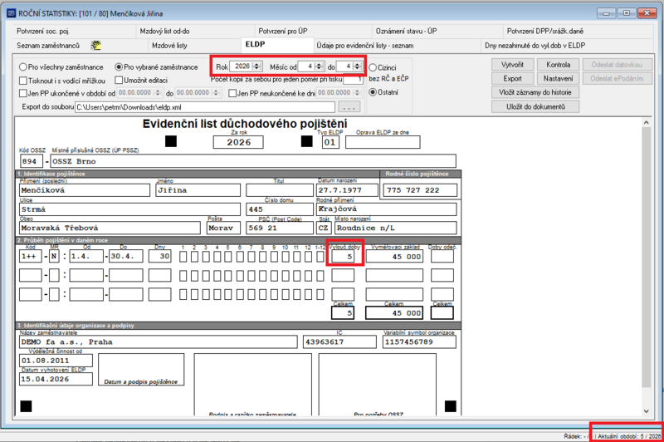
Task: Select Pro všechny zaměstnance radio button
Action: (x=23, y=67)
